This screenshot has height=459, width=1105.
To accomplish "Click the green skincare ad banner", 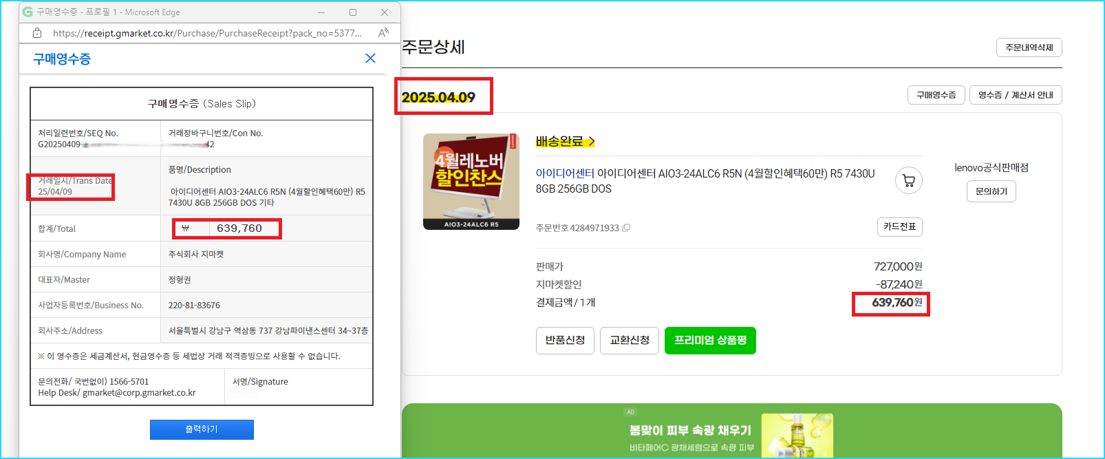I will [732, 431].
